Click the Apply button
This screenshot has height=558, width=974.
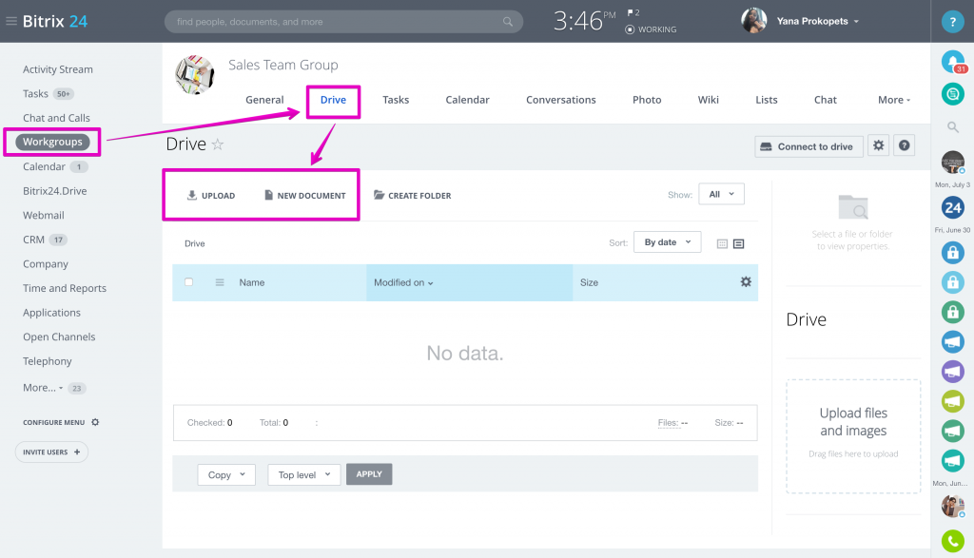tap(369, 474)
